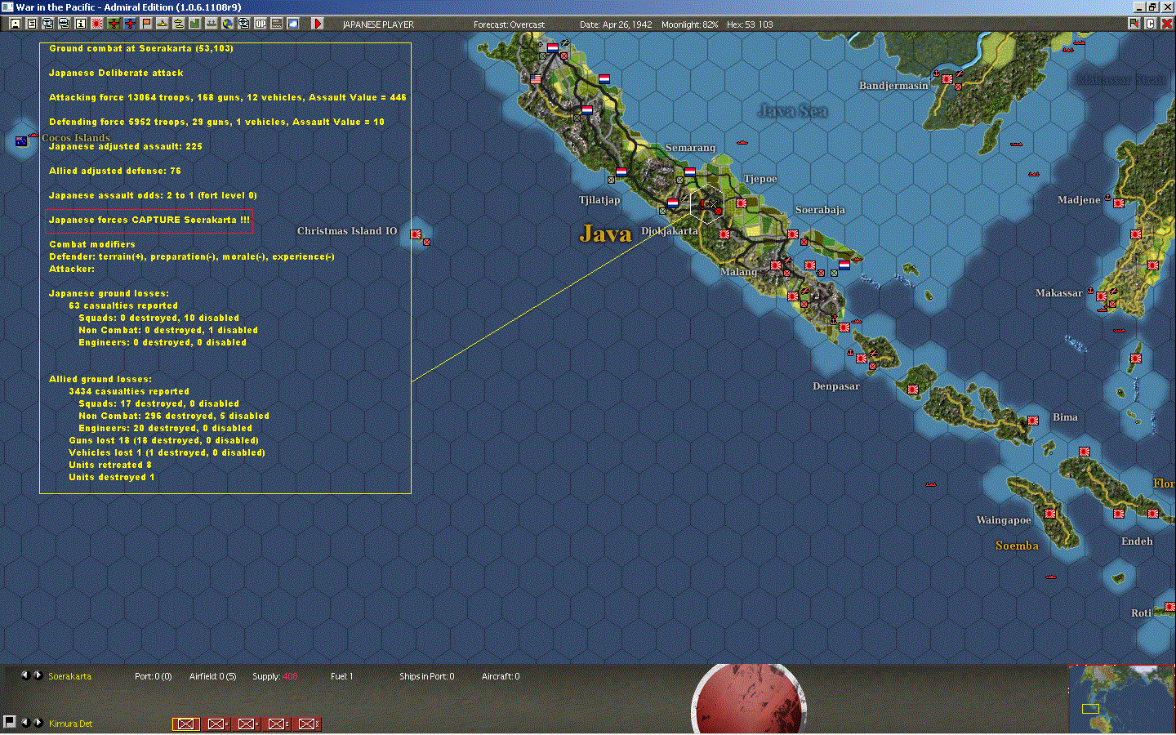Viewport: 1176px width, 735px height.
Task: Click the 'Airfield: 0 (5)' value
Action: coord(213,676)
